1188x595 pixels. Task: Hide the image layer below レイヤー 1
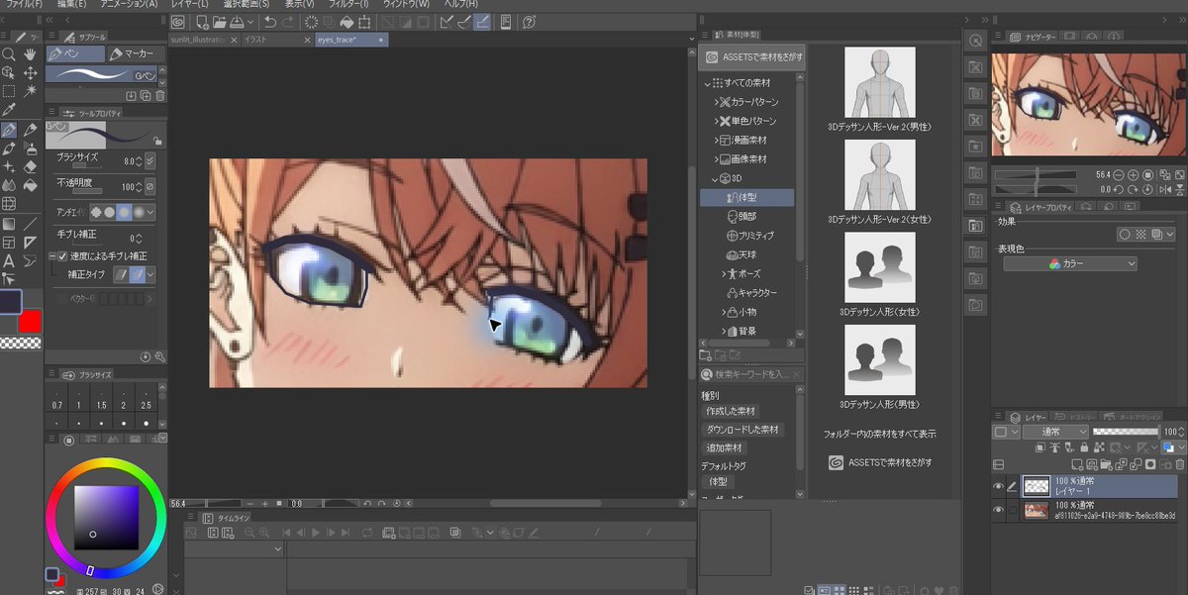(x=998, y=510)
